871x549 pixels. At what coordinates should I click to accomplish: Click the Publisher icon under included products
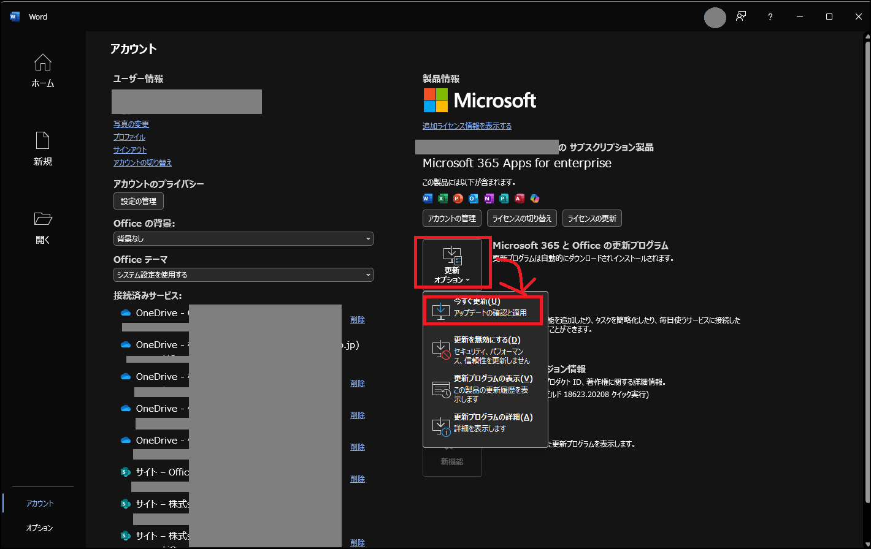coord(504,199)
